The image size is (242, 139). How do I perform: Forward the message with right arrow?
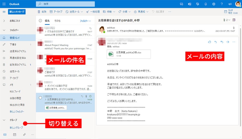(x=228, y=42)
